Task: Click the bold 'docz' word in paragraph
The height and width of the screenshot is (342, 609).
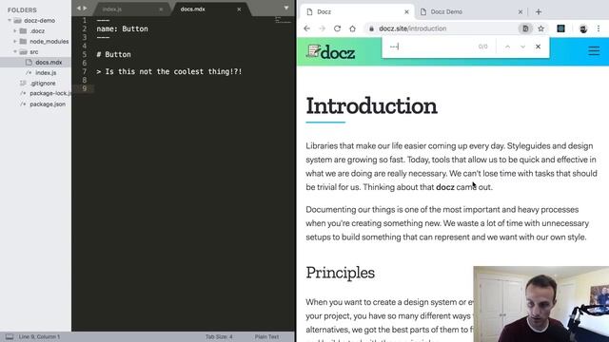Action: (445, 187)
